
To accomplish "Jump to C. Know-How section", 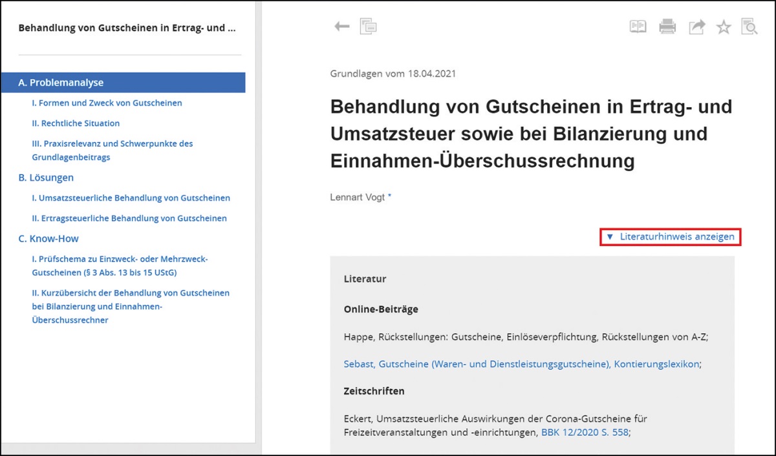I will pyautogui.click(x=48, y=238).
